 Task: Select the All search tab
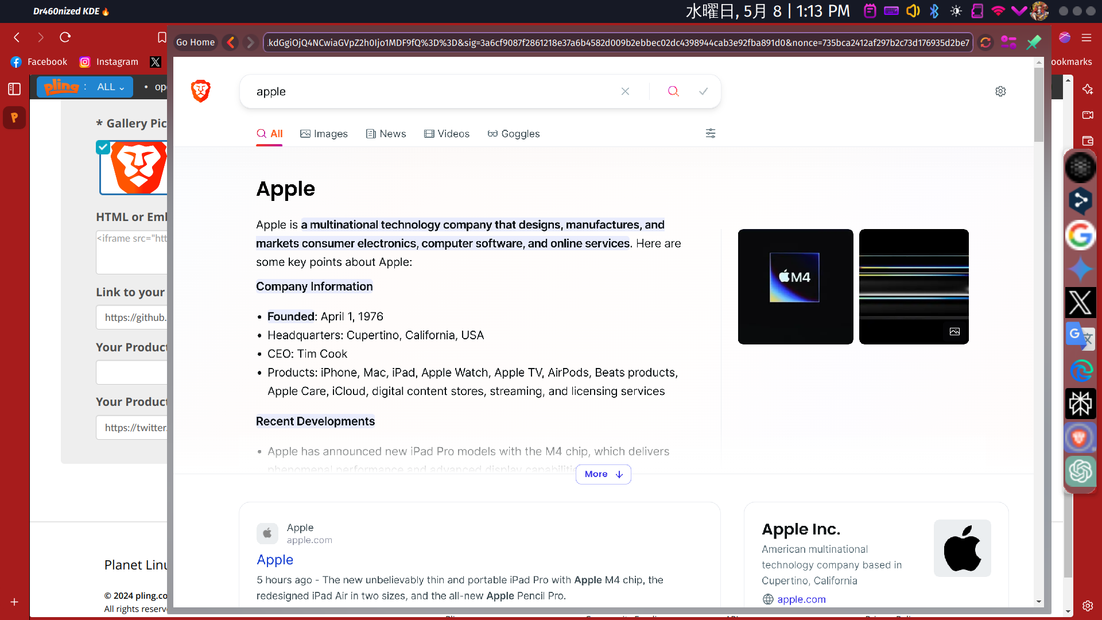pos(269,134)
